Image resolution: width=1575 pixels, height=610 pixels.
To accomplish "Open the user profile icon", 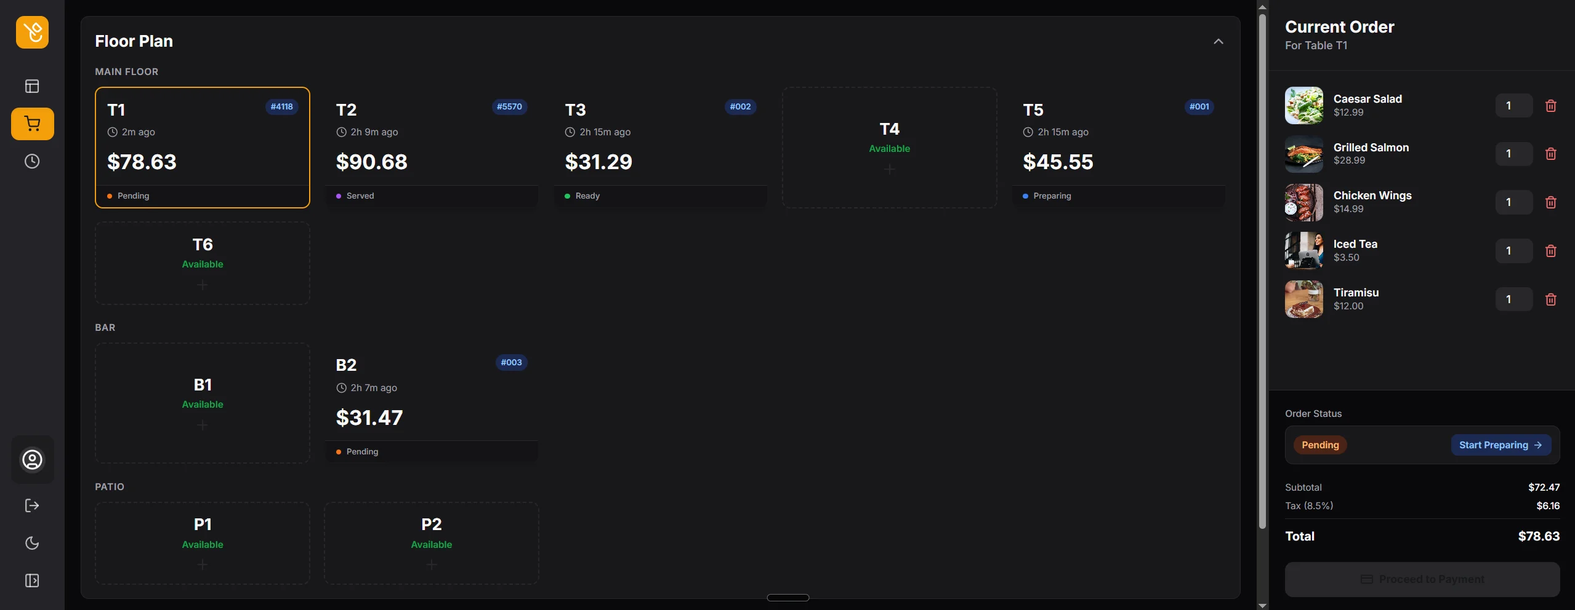I will [32, 460].
